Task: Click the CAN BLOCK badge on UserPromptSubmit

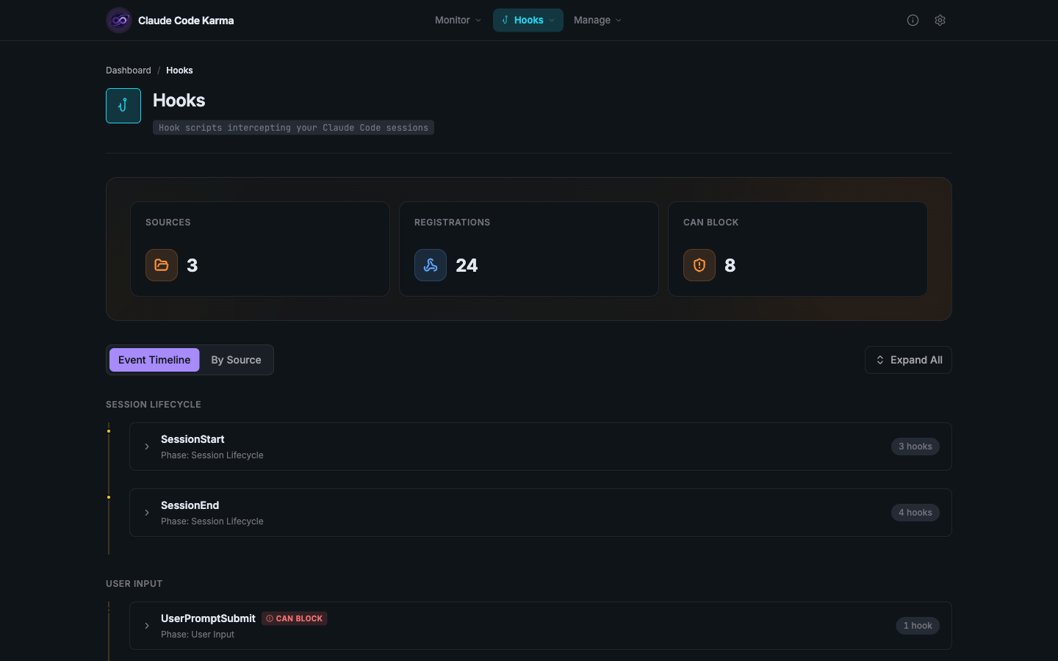Action: pyautogui.click(x=295, y=618)
